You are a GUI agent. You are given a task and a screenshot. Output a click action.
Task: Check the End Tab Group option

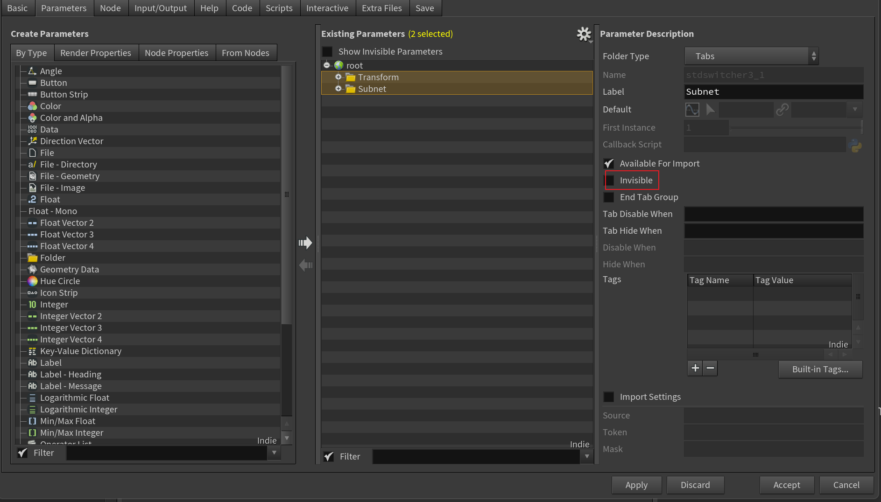click(609, 197)
